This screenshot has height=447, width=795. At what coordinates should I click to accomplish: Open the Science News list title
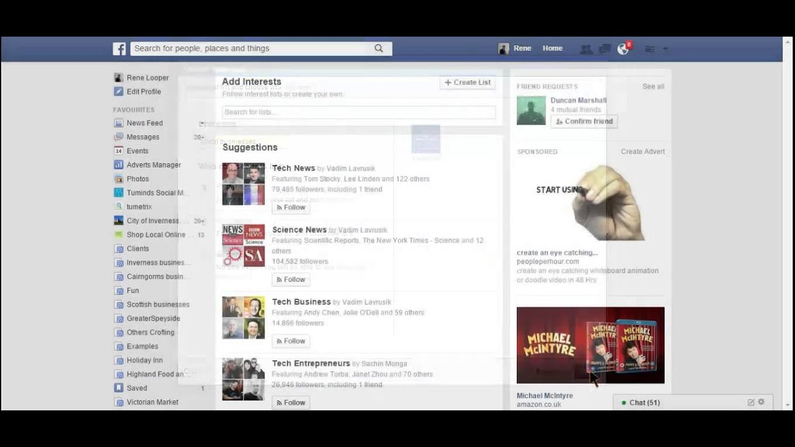299,230
